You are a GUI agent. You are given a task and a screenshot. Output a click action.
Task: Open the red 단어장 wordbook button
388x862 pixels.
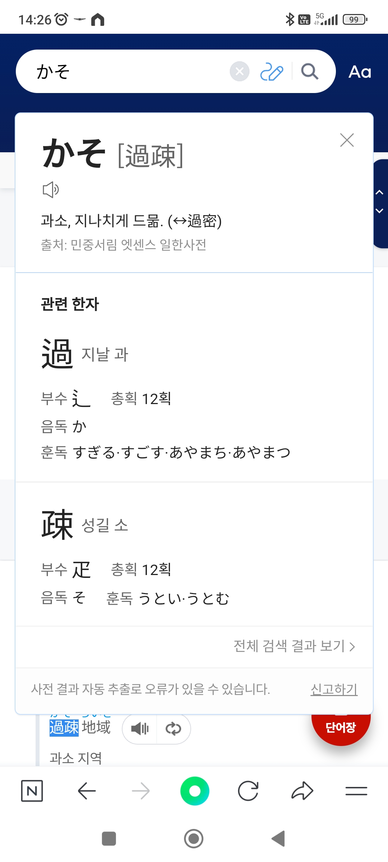click(x=341, y=727)
